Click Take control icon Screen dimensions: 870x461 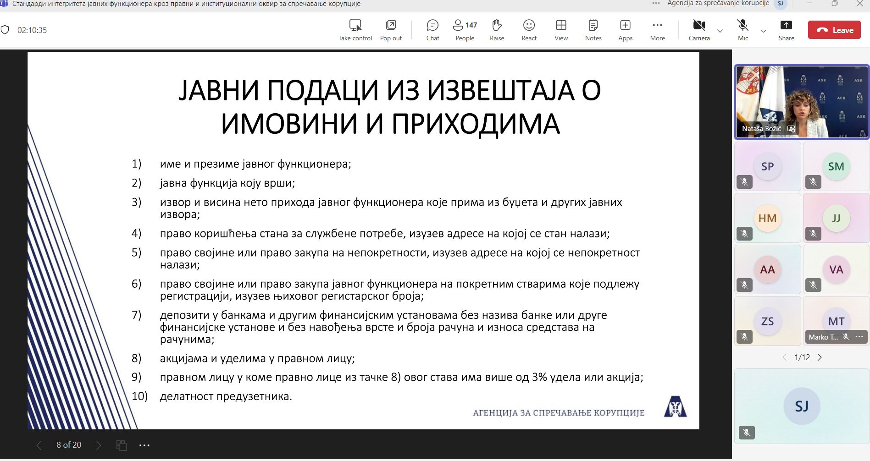[355, 25]
